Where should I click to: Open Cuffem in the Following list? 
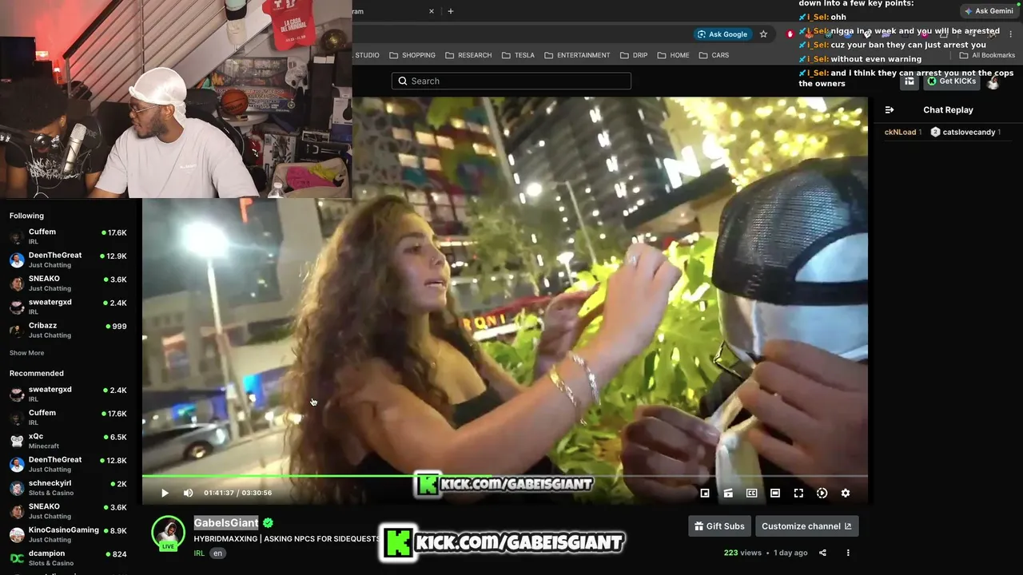[x=68, y=236]
